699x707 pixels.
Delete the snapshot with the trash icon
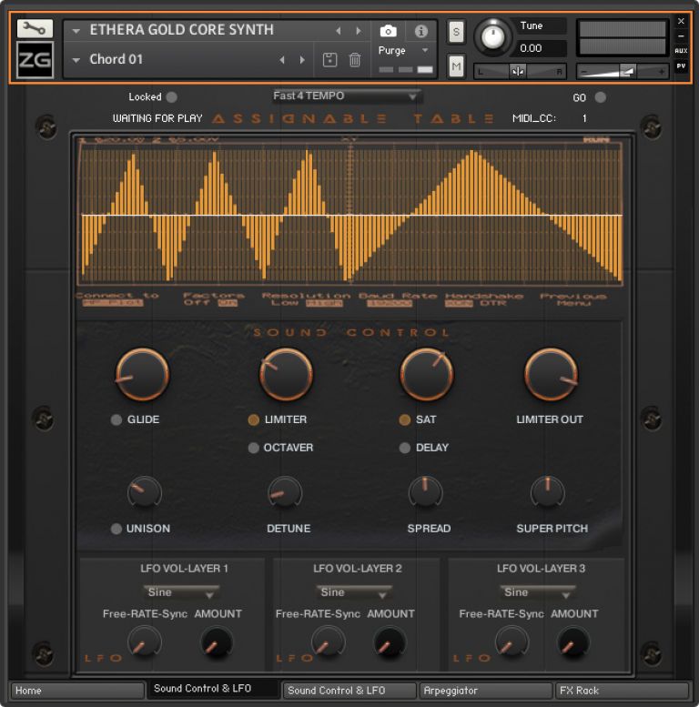point(355,59)
